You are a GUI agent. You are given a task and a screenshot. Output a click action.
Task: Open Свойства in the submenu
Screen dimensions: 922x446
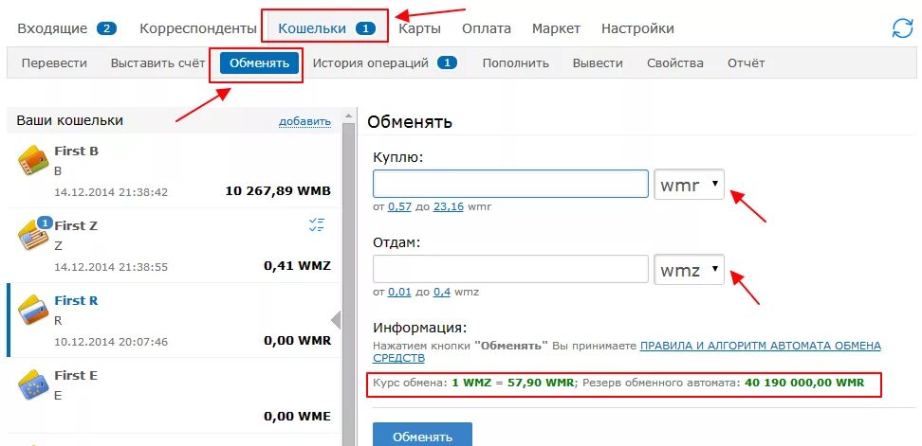675,62
